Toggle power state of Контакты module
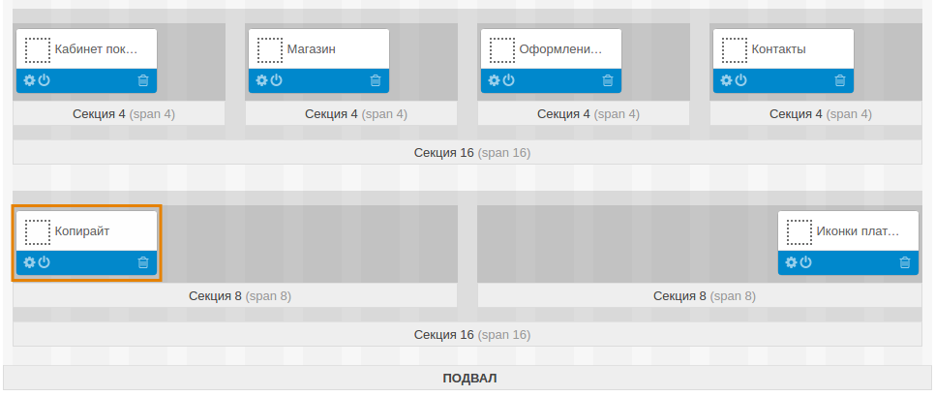The height and width of the screenshot is (396, 935). coord(741,80)
